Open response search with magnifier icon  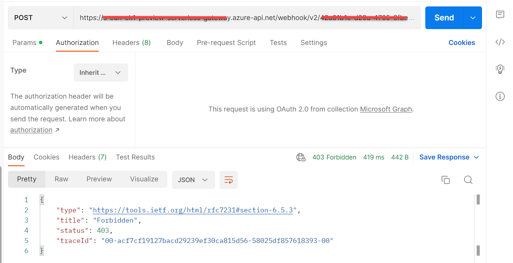[x=468, y=180]
